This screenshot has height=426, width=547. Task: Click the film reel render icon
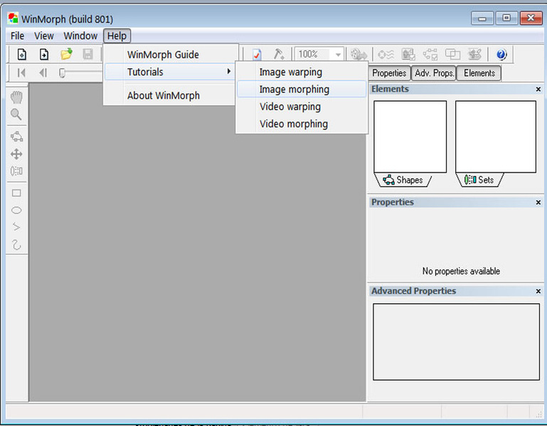359,55
